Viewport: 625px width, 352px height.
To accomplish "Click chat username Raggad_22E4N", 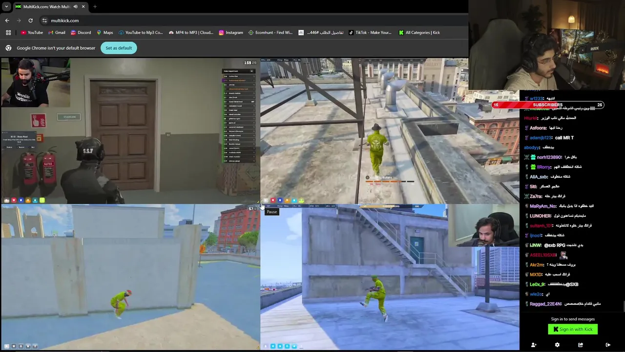I will click(545, 304).
